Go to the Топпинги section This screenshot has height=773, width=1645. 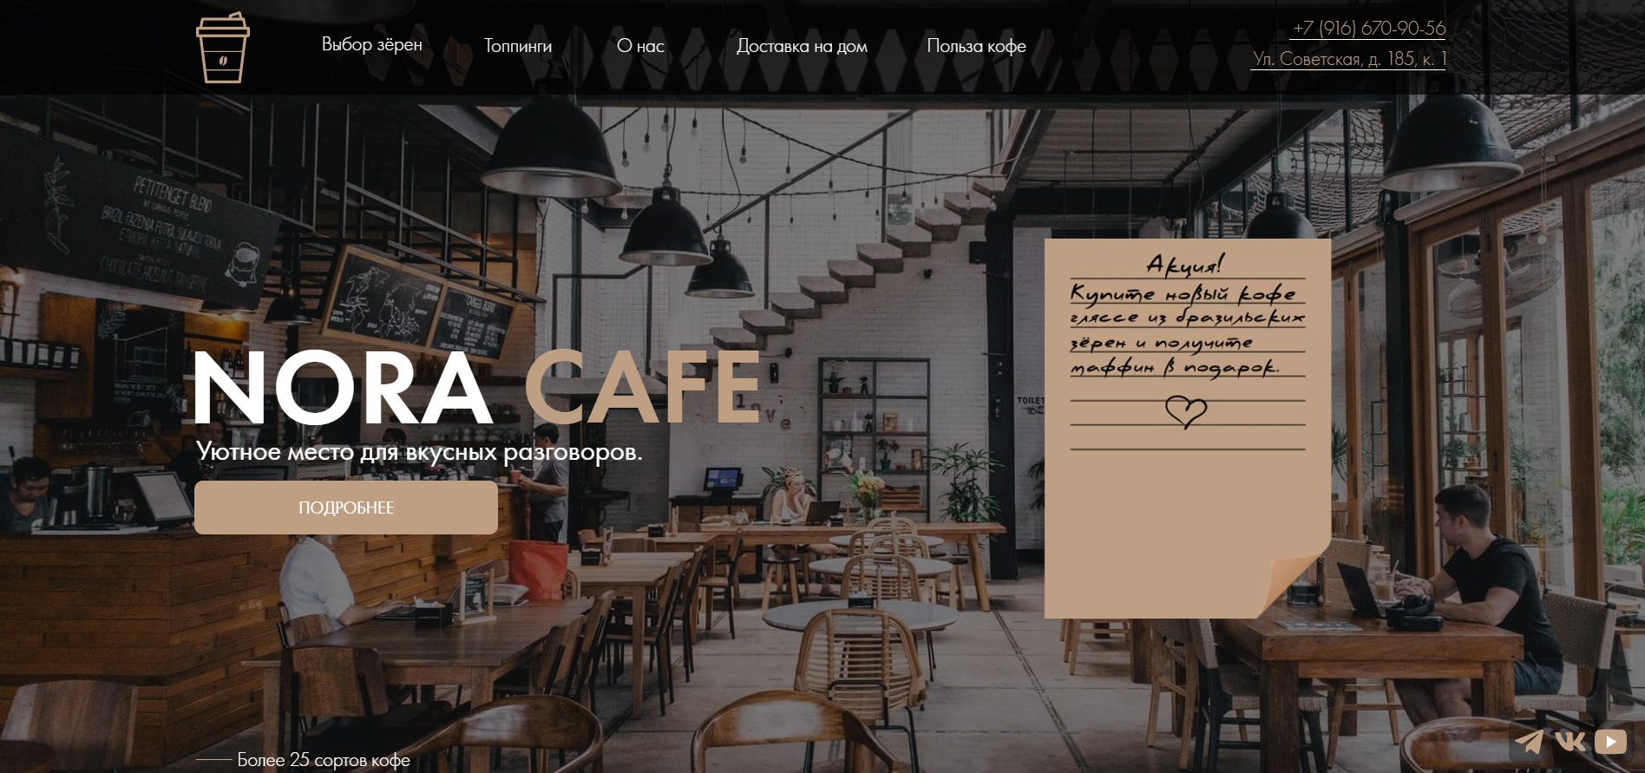coord(518,46)
